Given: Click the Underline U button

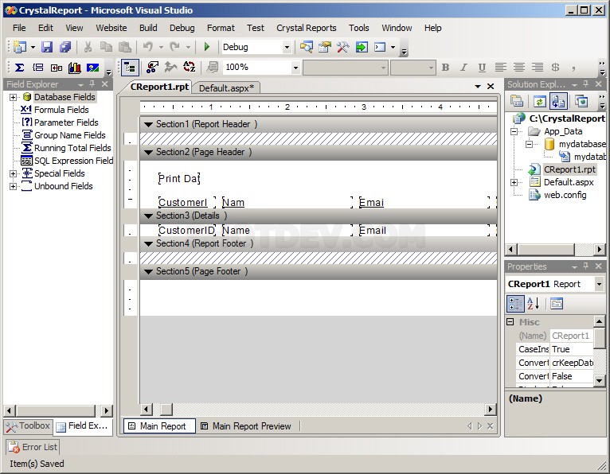Looking at the screenshot, I should point(482,68).
